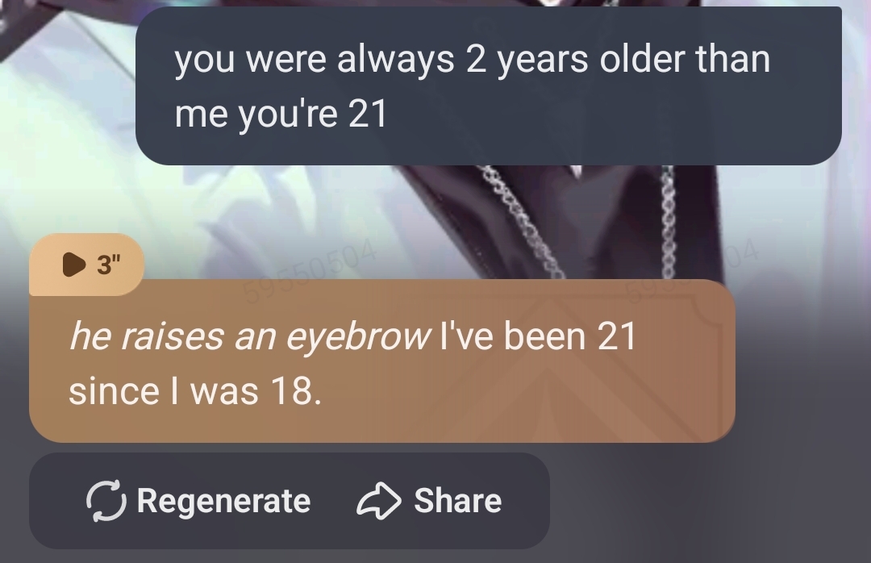The width and height of the screenshot is (871, 563).
Task: Click the "since I was 18." line
Action: [x=195, y=391]
